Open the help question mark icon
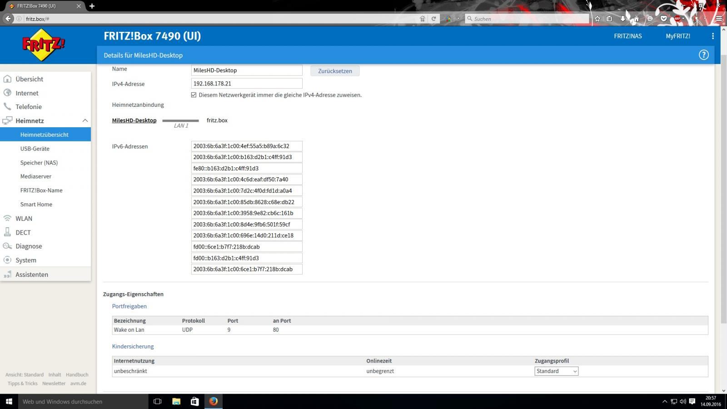This screenshot has width=727, height=409. [703, 55]
